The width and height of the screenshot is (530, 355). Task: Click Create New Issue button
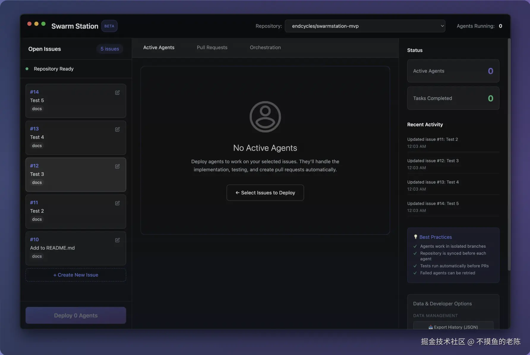pyautogui.click(x=76, y=275)
